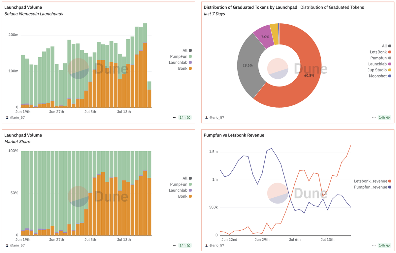This screenshot has width=396, height=253.
Task: Click the '1.5m' y-axis label
Action: 213,152
